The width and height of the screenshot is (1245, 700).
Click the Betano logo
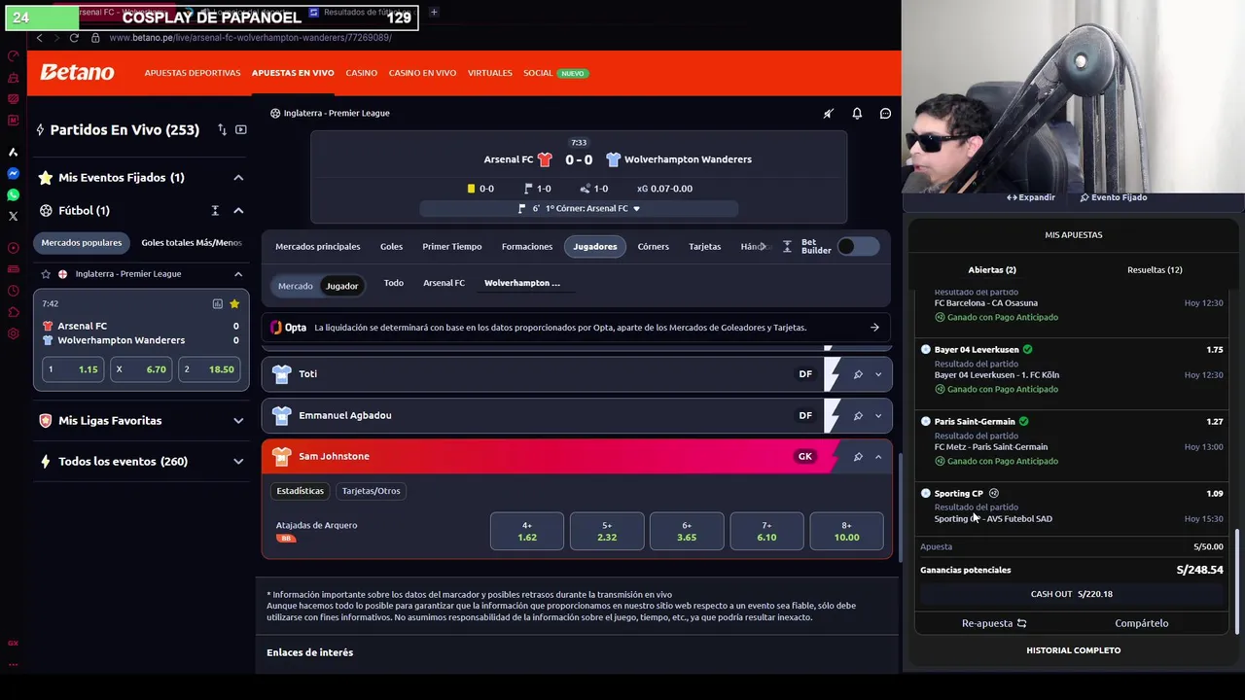point(77,73)
